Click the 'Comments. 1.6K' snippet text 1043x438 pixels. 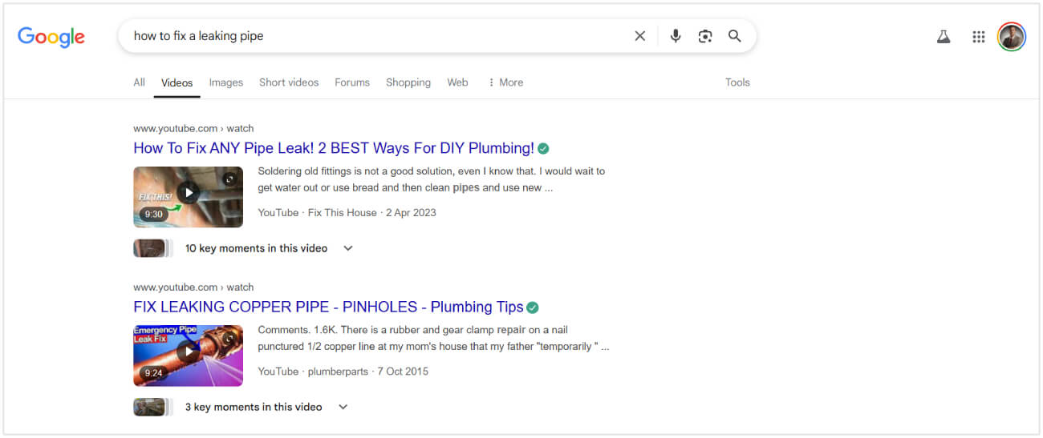click(x=433, y=338)
